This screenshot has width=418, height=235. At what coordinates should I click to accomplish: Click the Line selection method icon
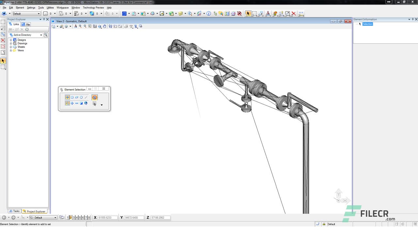pos(86,97)
